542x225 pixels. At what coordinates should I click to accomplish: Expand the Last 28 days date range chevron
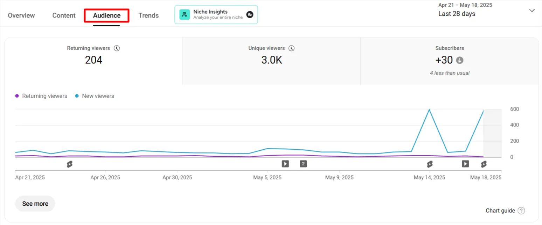[532, 11]
